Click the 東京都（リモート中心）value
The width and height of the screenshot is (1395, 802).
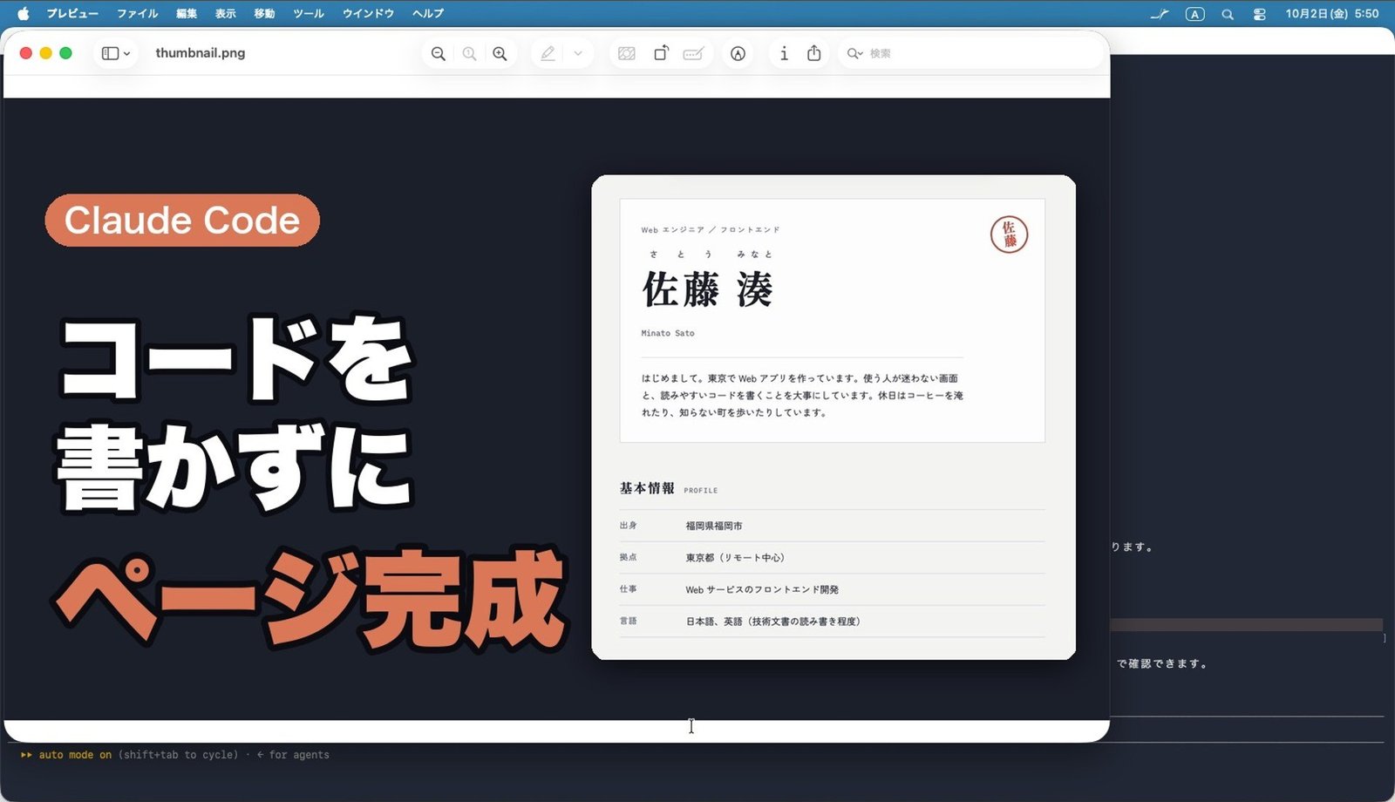735,558
